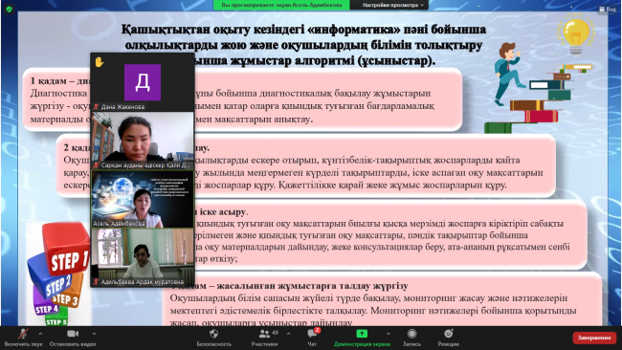The height and width of the screenshot is (350, 622).
Task: Select Асель Адамбекова video tile
Action: click(143, 199)
